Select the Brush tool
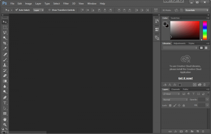 click(5, 60)
